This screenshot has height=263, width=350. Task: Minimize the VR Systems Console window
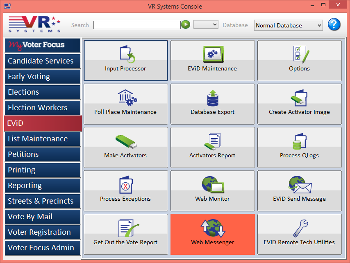[x=312, y=5]
